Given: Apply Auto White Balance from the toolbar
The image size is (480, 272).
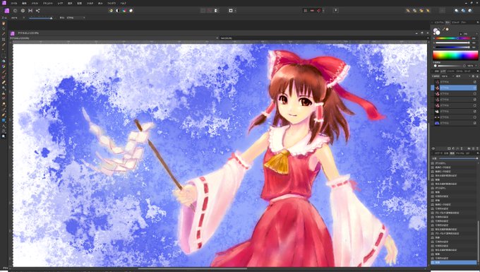Looking at the screenshot, I should 131,11.
